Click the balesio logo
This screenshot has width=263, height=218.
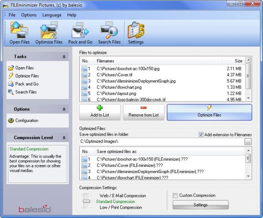tap(34, 209)
